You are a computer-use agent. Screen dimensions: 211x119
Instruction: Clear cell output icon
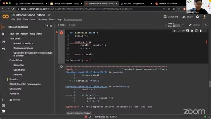pos(62,66)
